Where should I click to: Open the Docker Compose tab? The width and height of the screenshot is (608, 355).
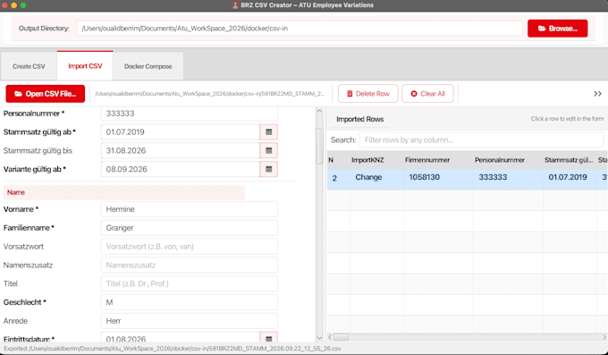pos(148,66)
